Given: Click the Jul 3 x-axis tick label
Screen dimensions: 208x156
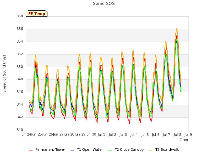Looking at the screenshot, I should point(123,135).
